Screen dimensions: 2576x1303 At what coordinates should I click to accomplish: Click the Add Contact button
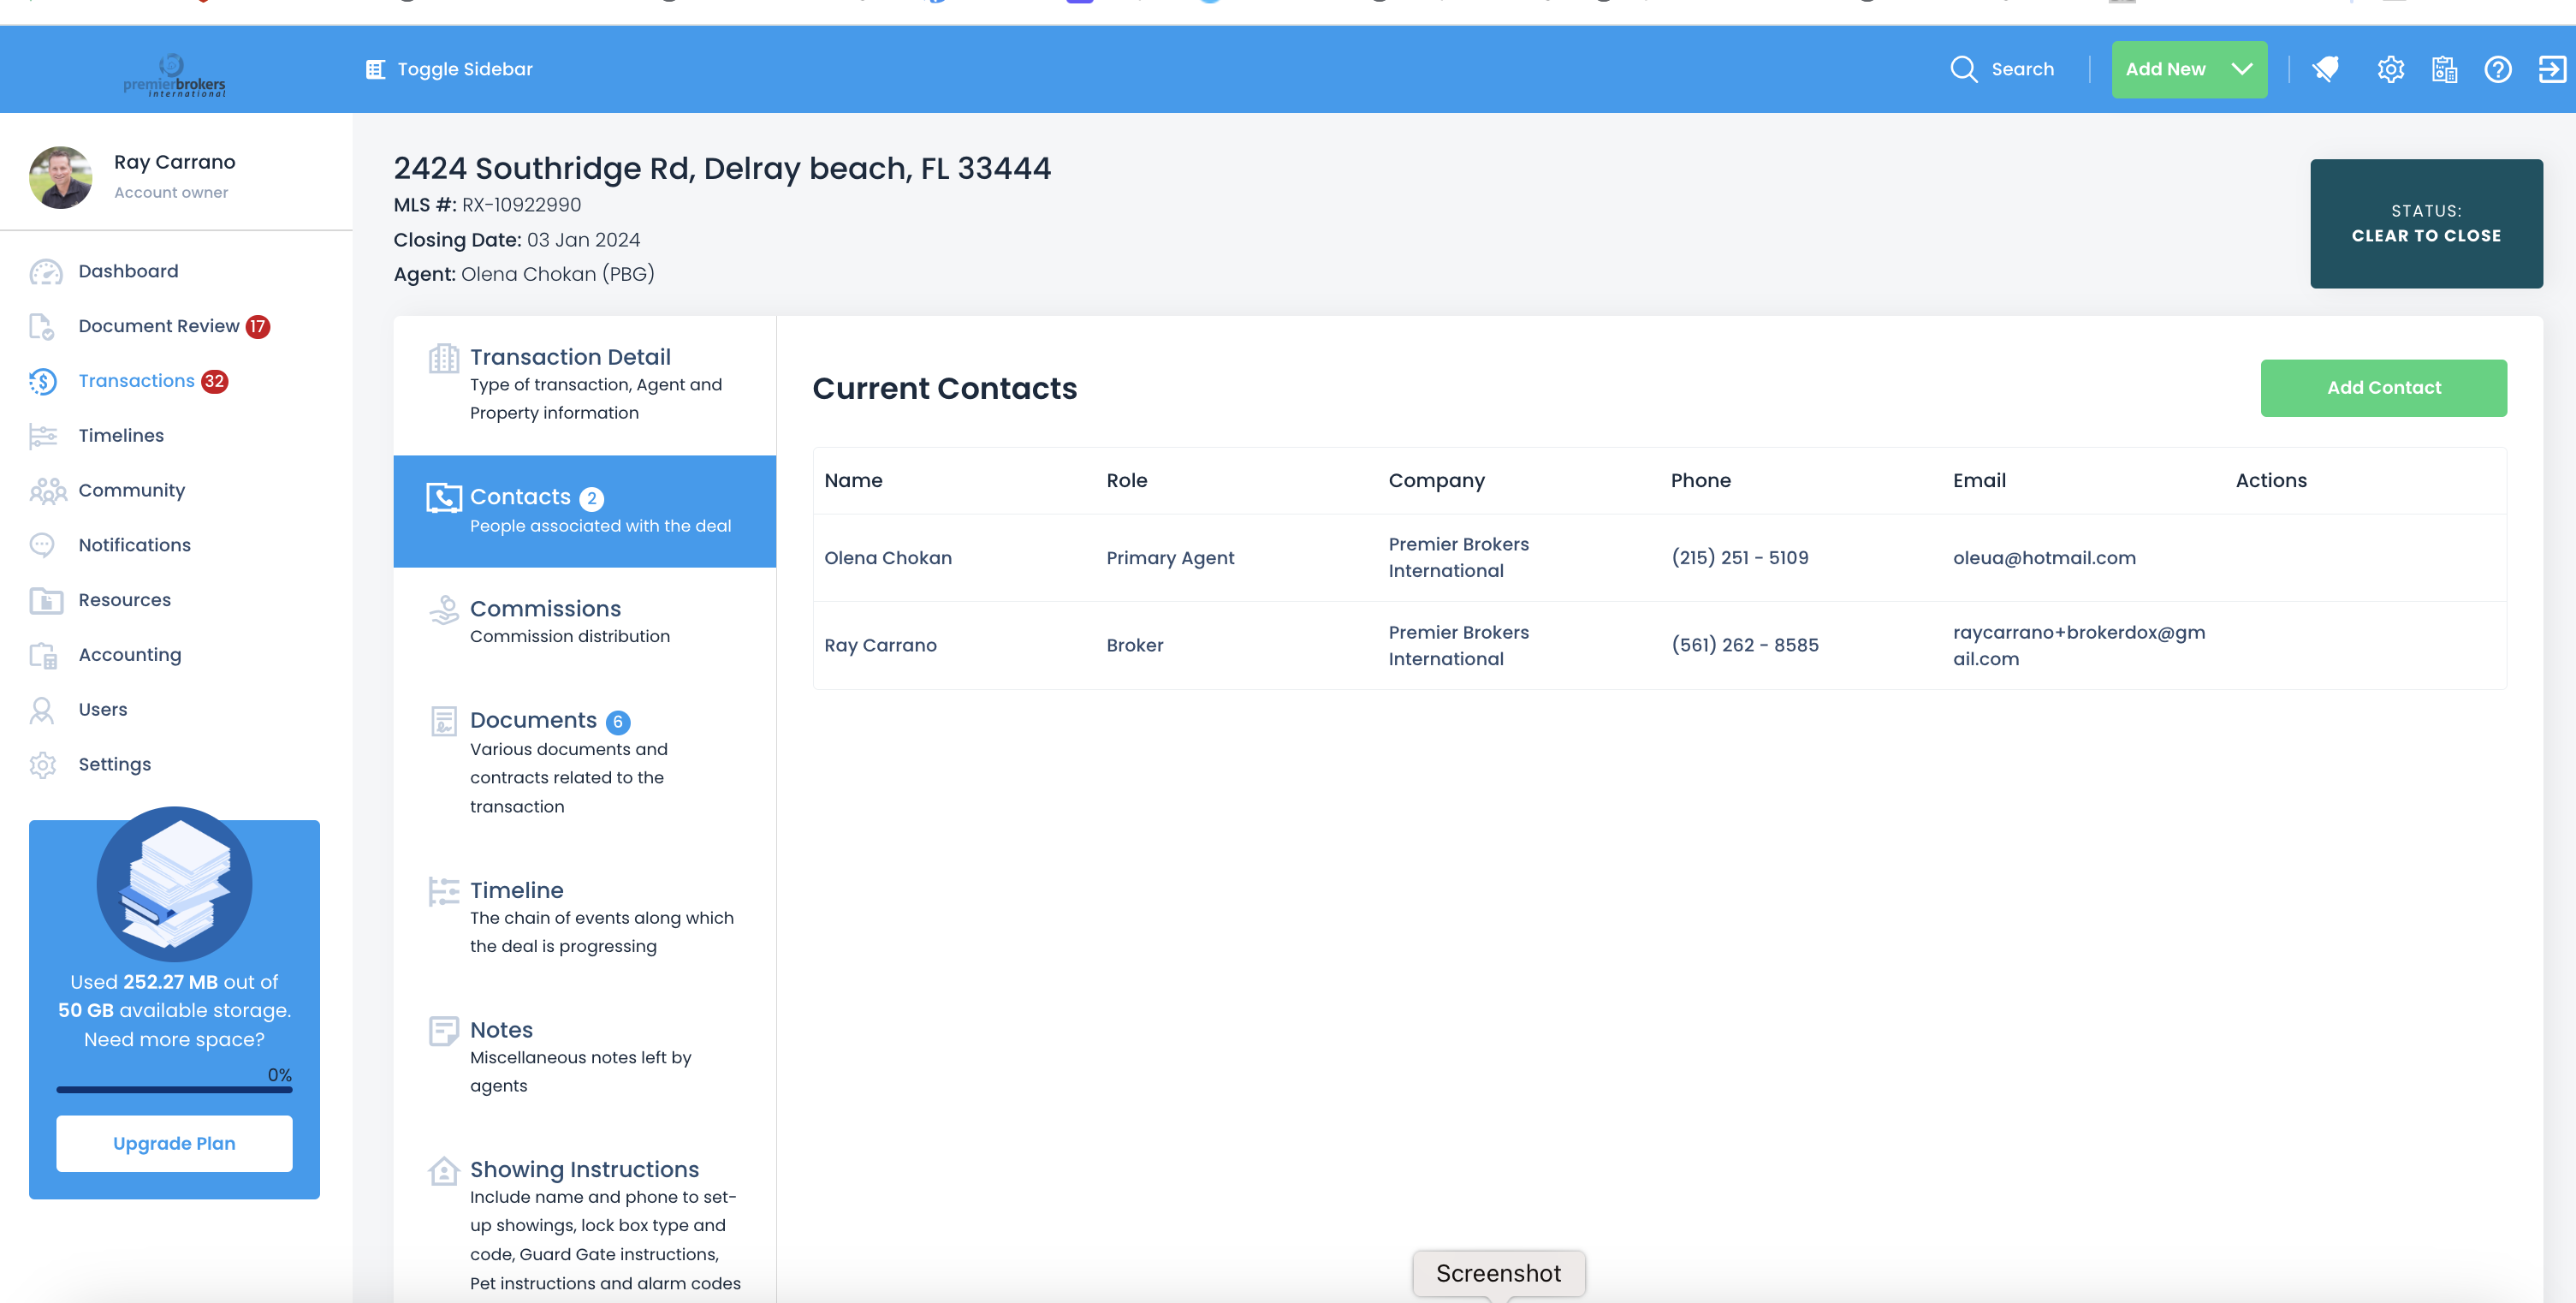coord(2383,388)
